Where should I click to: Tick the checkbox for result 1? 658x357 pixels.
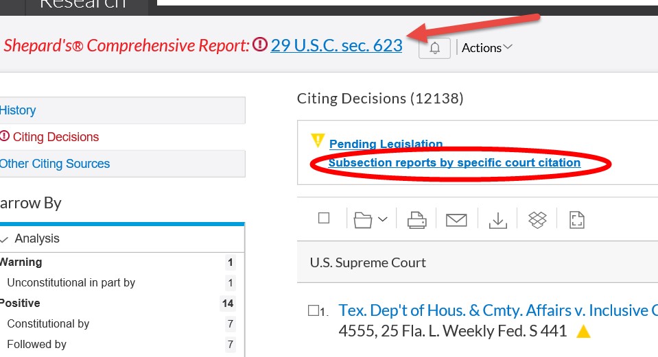313,311
